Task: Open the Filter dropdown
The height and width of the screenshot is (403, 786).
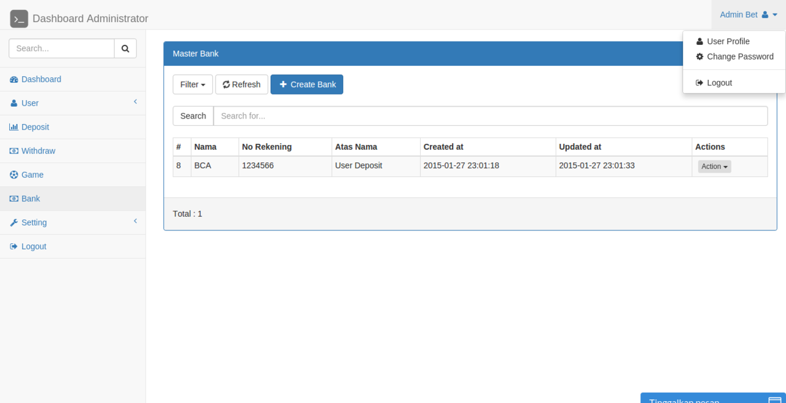Action: pos(192,85)
